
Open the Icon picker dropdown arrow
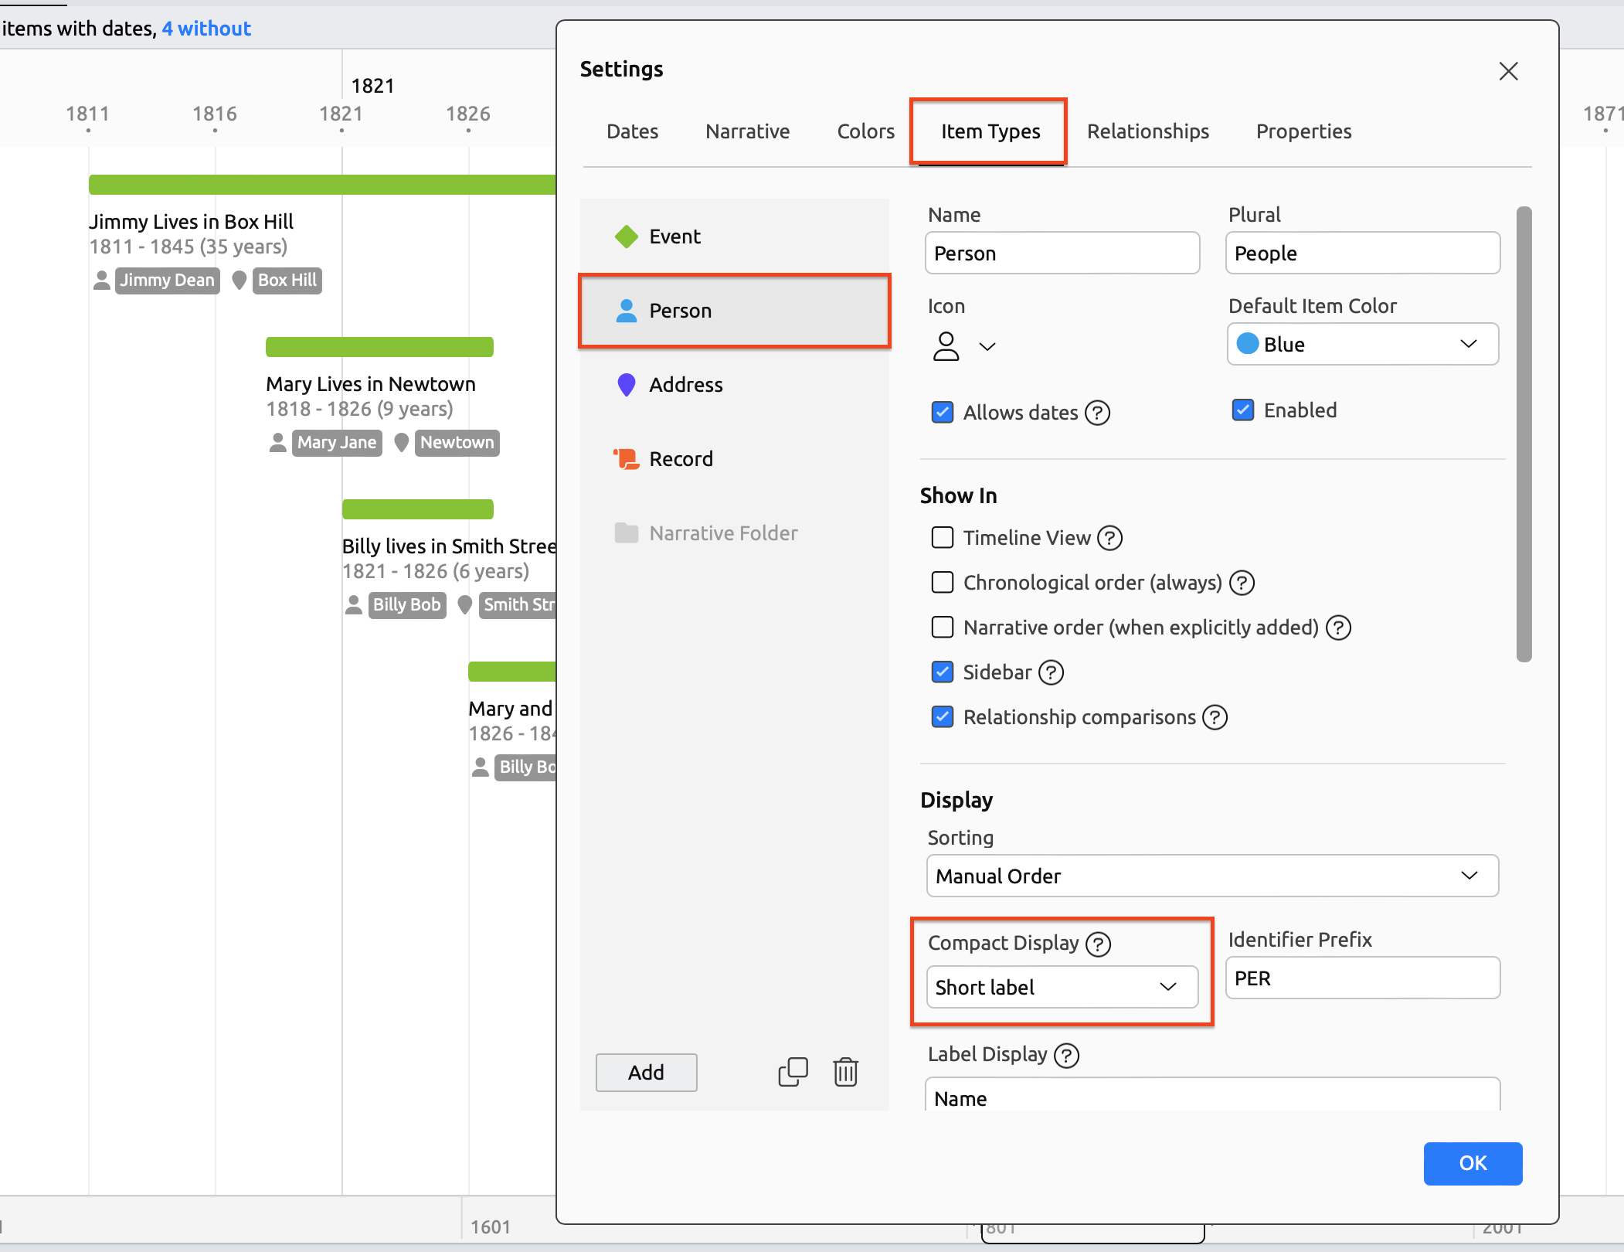point(987,346)
